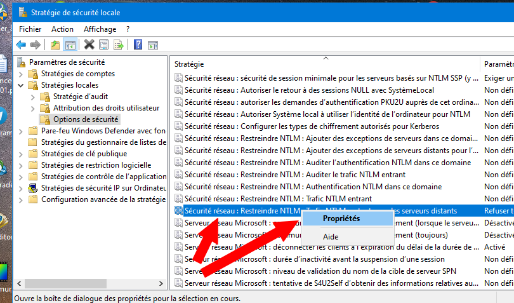
Task: Click the Stratégie d'audit folder icon
Action: 45,97
